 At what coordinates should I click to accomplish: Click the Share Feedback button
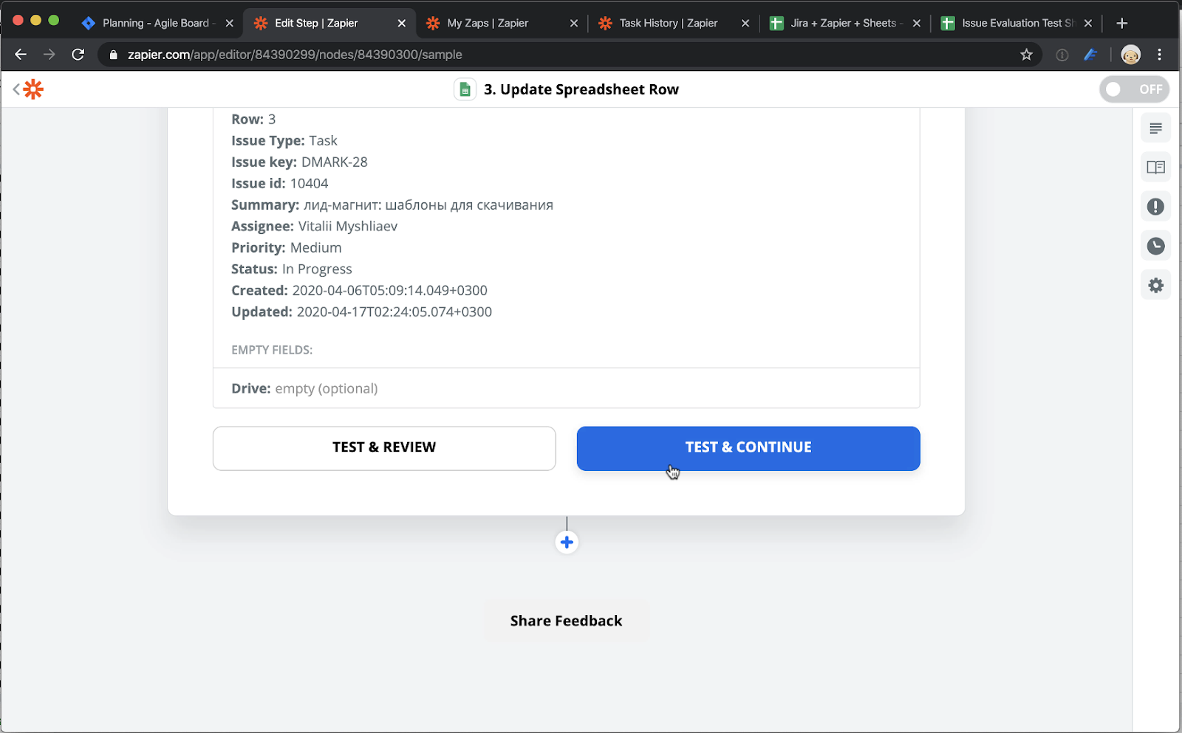click(566, 621)
